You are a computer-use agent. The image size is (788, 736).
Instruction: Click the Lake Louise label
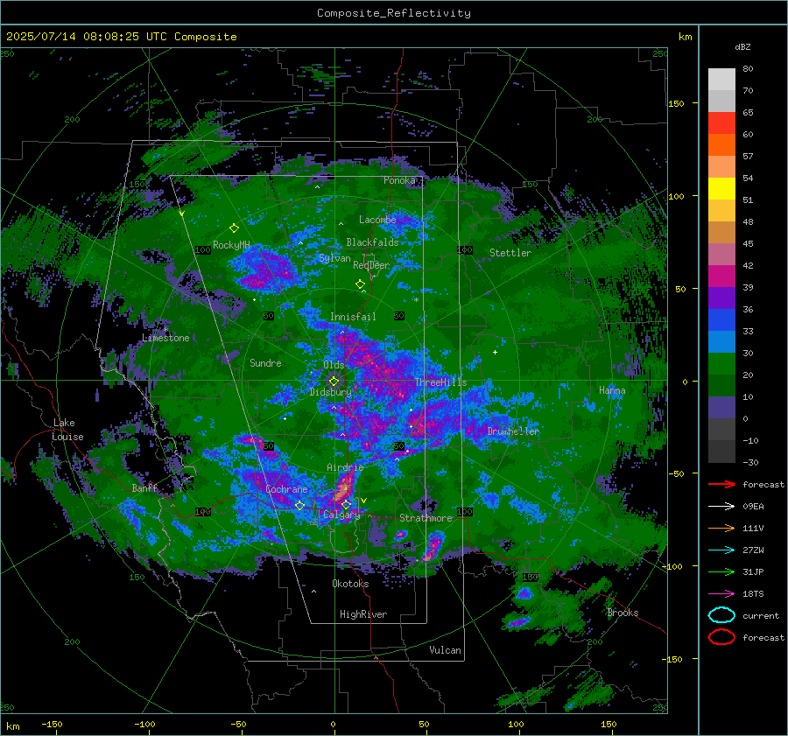pyautogui.click(x=67, y=430)
